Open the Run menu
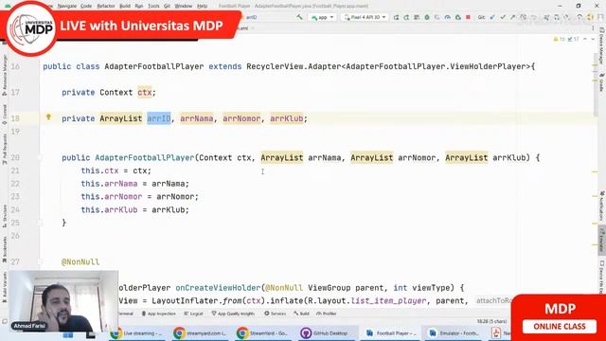This screenshot has height=341, width=606. tap(139, 7)
